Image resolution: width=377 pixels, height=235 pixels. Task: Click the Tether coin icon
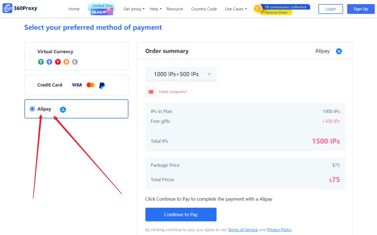click(41, 62)
